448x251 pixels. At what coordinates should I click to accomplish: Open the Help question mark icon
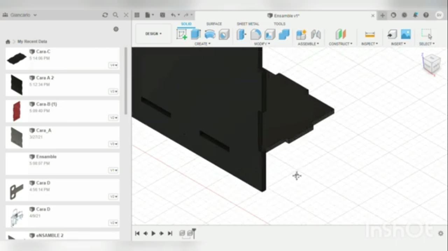pos(426,15)
